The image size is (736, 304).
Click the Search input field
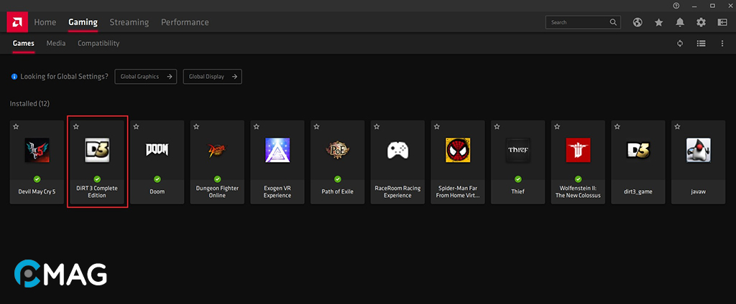pos(579,23)
